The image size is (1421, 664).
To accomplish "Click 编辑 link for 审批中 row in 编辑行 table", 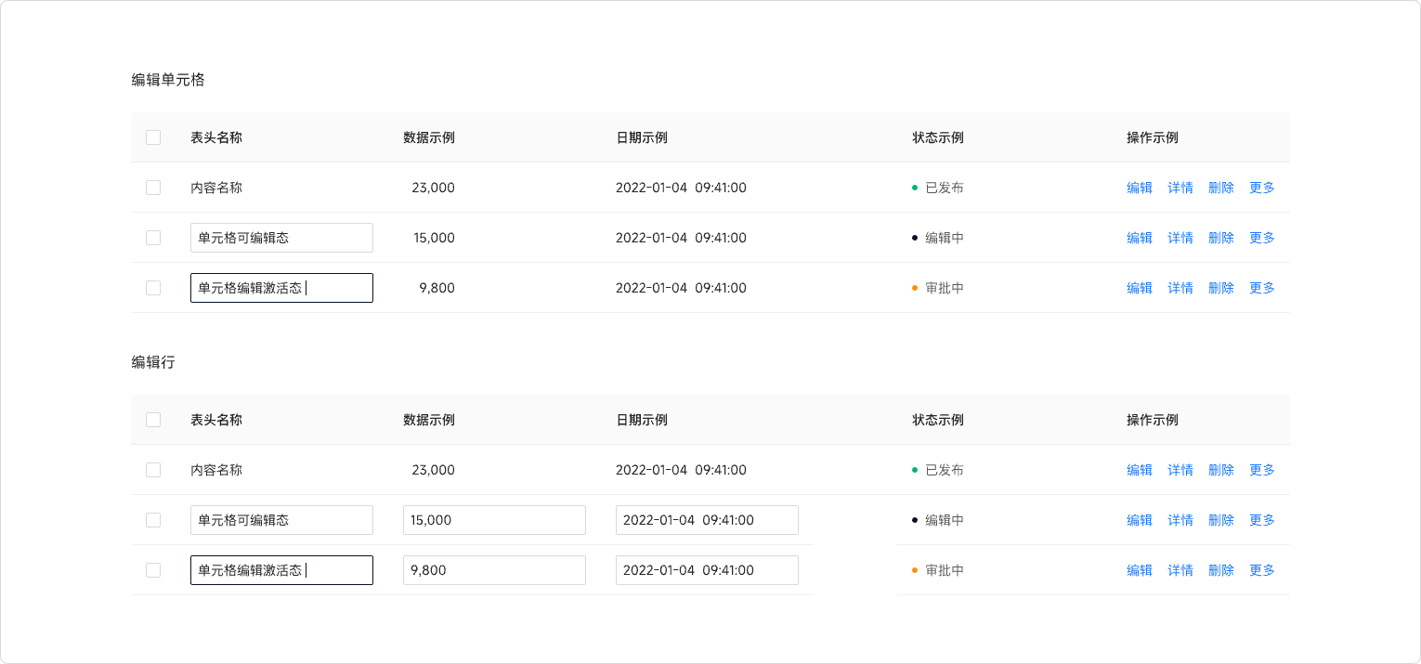I will 1140,570.
